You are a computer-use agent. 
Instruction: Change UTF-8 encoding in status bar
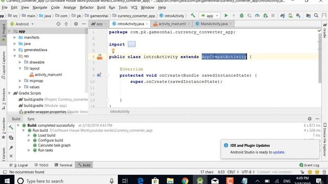pyautogui.click(x=248, y=172)
